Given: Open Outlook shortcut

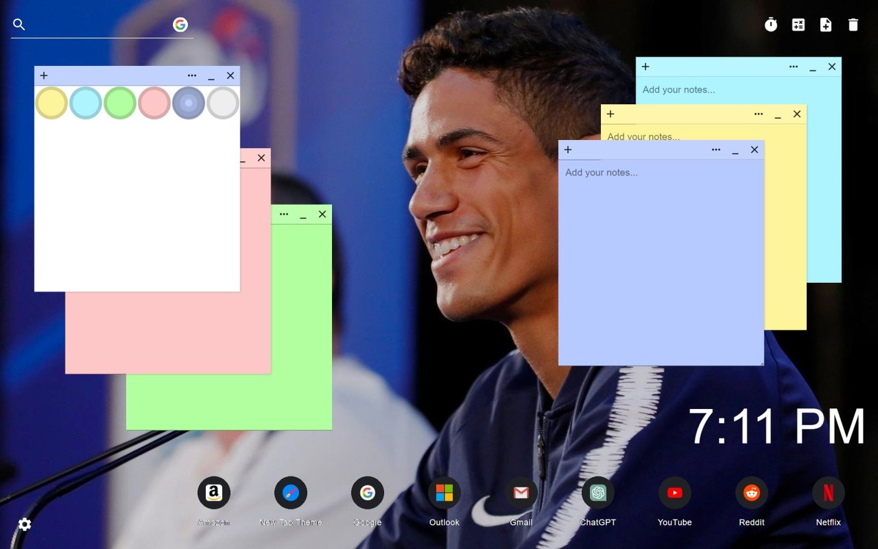Looking at the screenshot, I should click(x=444, y=493).
